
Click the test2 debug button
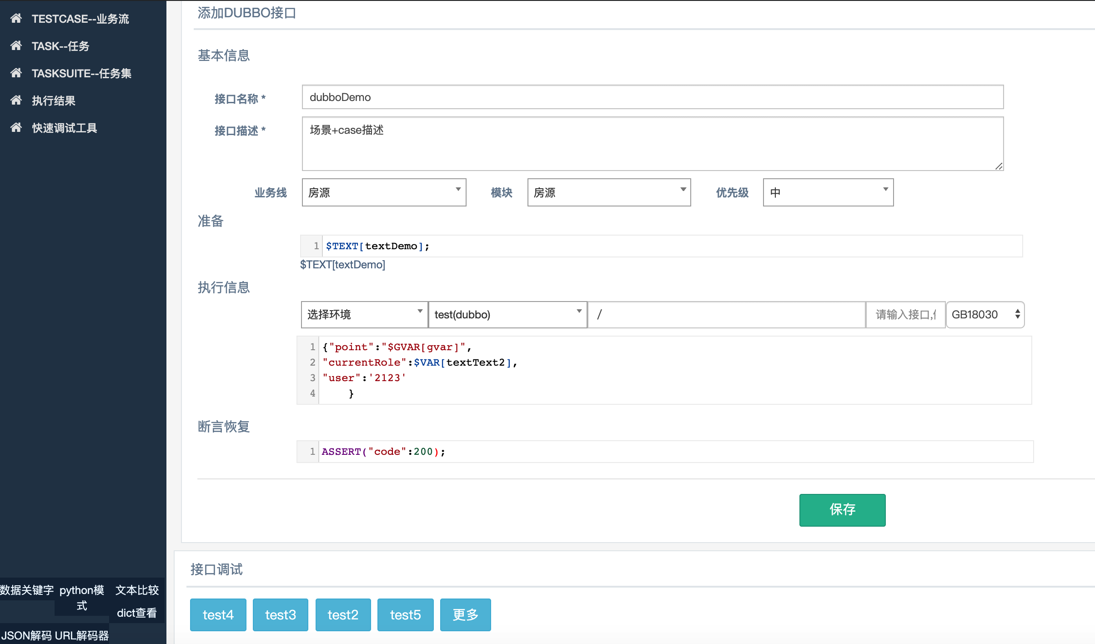[x=343, y=615]
